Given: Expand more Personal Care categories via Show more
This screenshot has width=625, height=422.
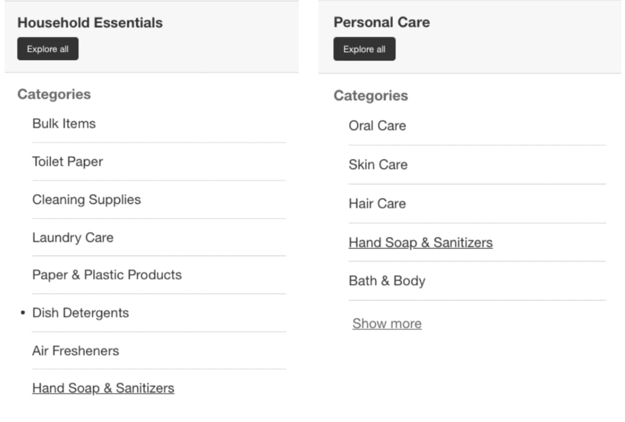Looking at the screenshot, I should 387,323.
